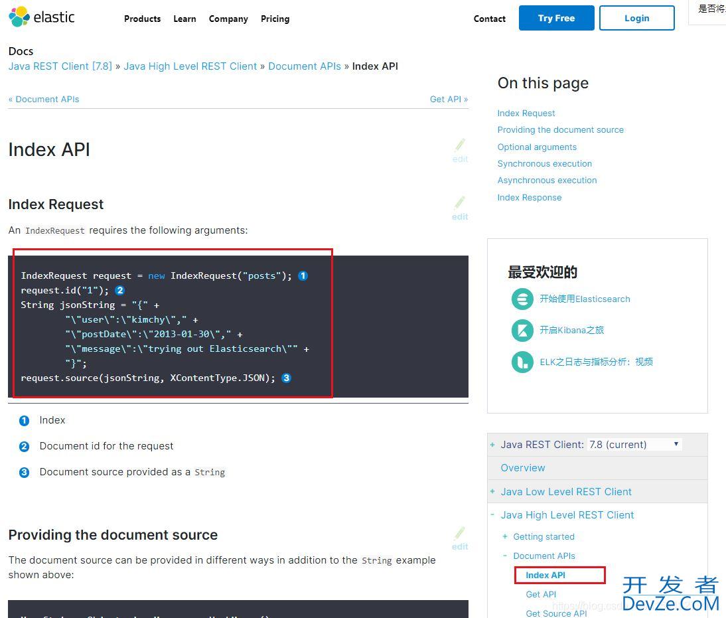Click the Login button
The height and width of the screenshot is (618, 726).
[636, 18]
